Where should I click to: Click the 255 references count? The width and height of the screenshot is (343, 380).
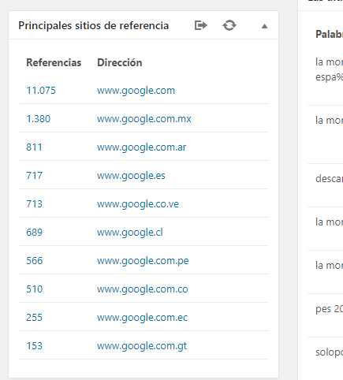pyautogui.click(x=34, y=318)
